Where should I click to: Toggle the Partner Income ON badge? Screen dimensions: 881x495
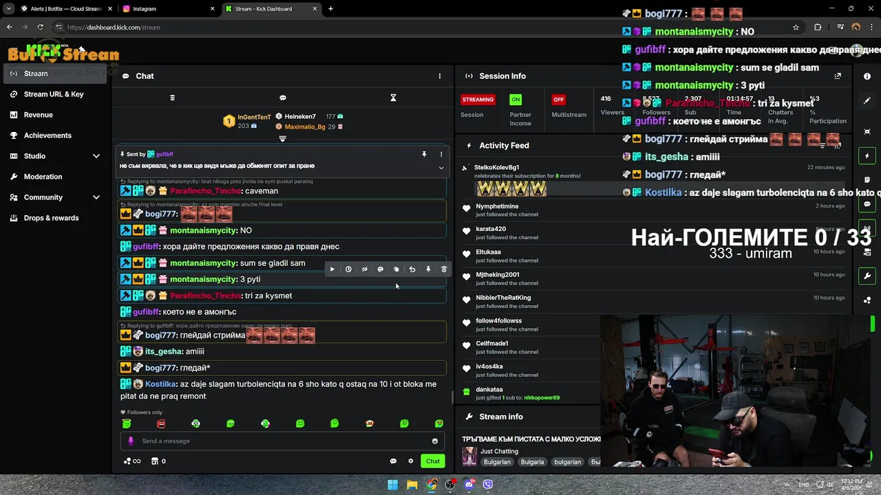(x=516, y=100)
